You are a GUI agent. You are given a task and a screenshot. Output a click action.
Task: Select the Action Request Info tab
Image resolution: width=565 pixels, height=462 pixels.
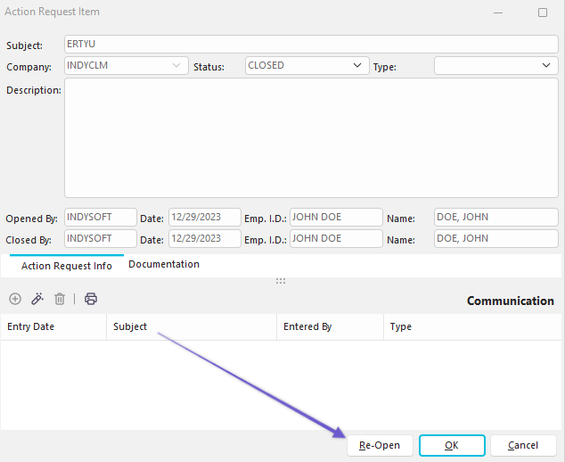pyautogui.click(x=67, y=266)
